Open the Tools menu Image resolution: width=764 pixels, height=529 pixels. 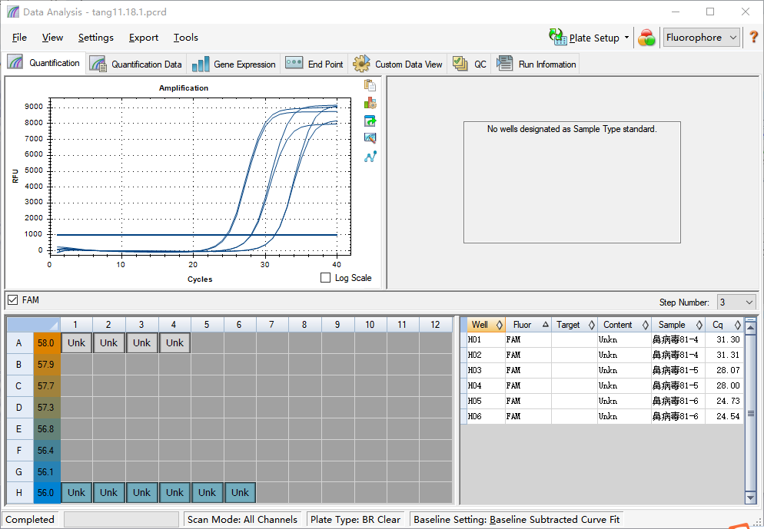coord(186,38)
